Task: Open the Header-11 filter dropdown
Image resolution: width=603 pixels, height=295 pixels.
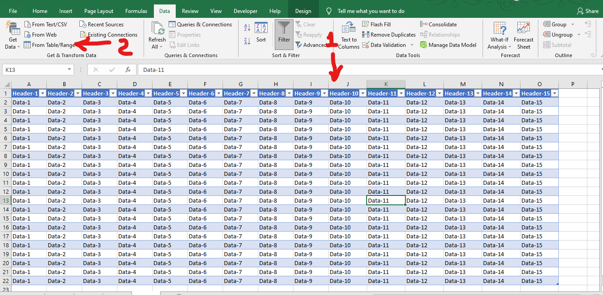Action: point(401,93)
